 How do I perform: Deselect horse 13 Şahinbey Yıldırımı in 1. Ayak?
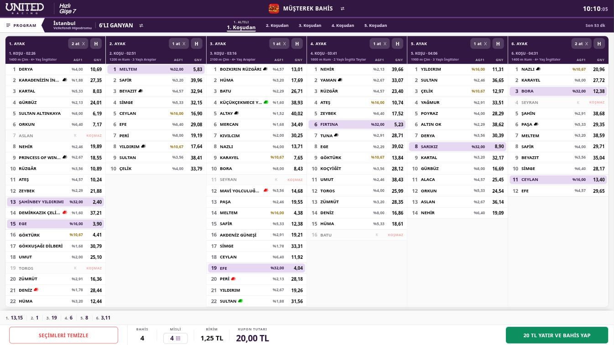tap(55, 202)
